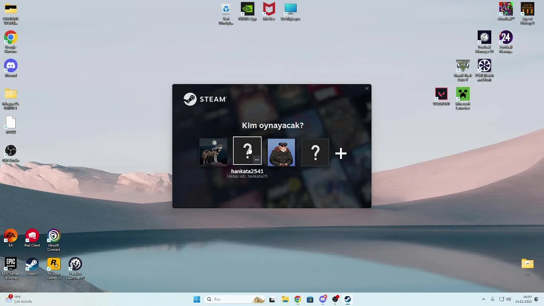Screen dimensions: 544x306
Task: Open the notification bell in the taskbar
Action: [536, 299]
